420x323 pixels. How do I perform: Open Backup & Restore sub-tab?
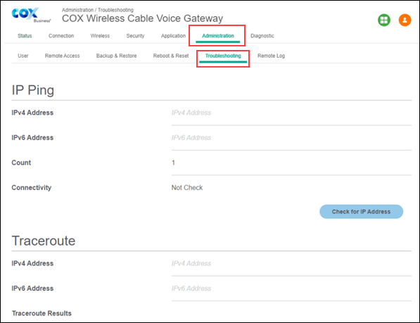[117, 56]
